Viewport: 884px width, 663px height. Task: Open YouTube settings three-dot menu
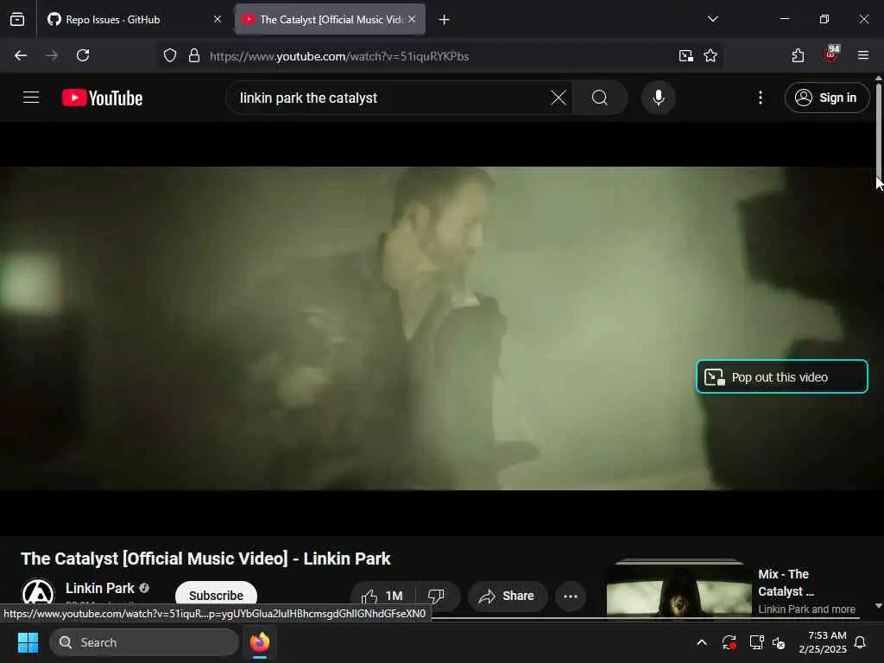click(x=761, y=98)
